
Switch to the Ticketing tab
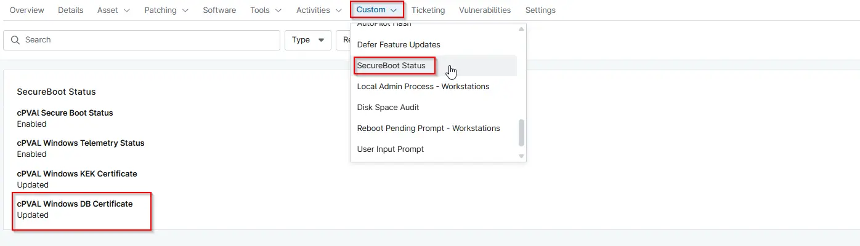[x=428, y=10]
